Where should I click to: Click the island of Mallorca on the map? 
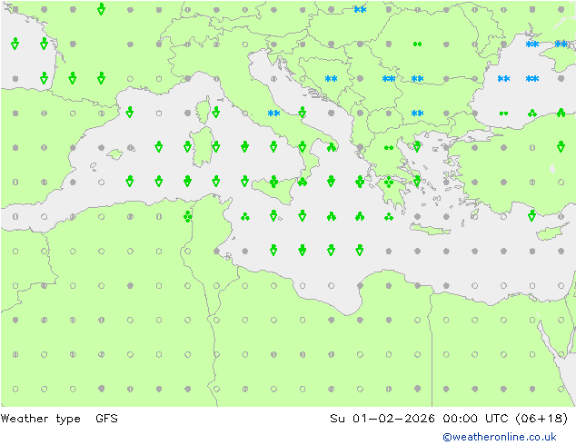[115, 154]
